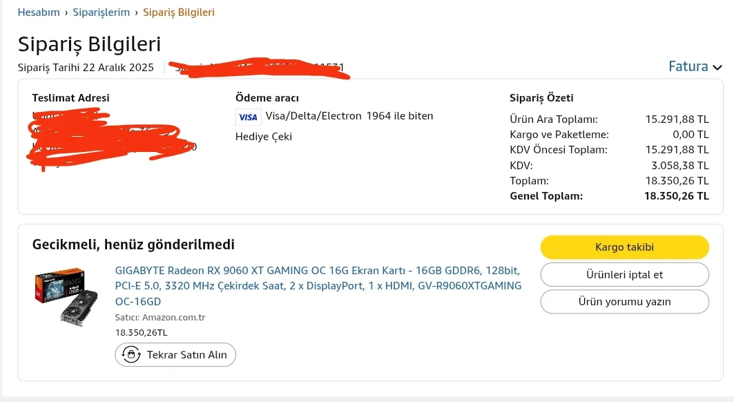Click the KDV amount 3.058,38 TL

click(x=679, y=166)
